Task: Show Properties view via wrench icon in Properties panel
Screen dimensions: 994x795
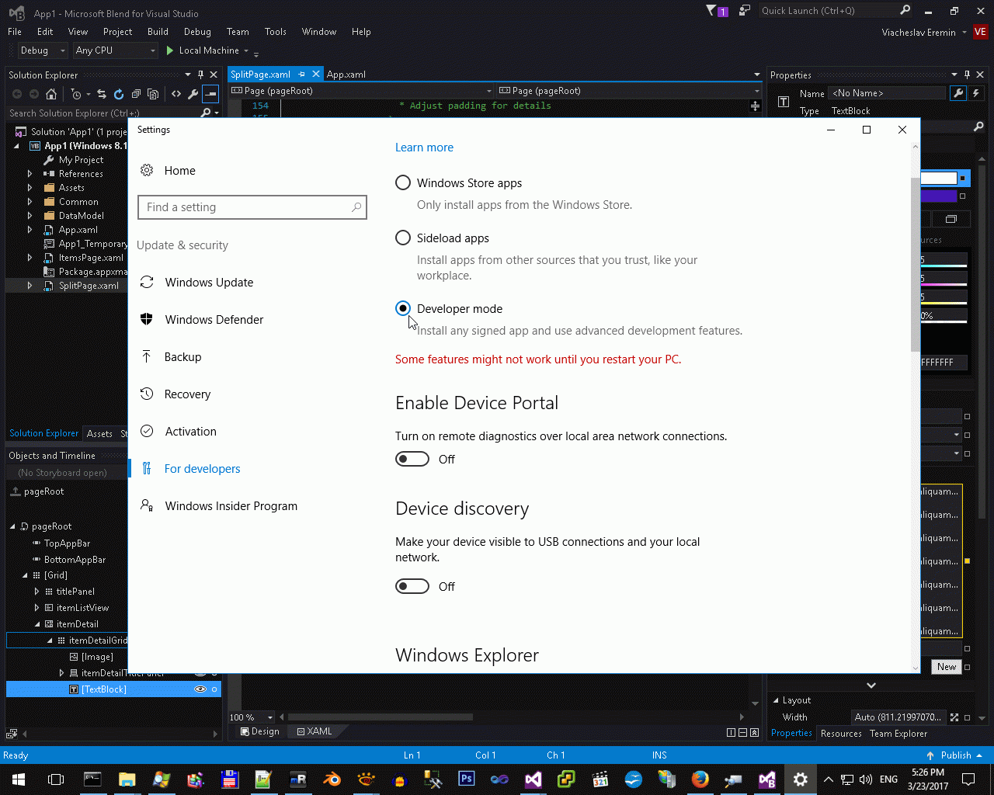Action: pos(958,93)
